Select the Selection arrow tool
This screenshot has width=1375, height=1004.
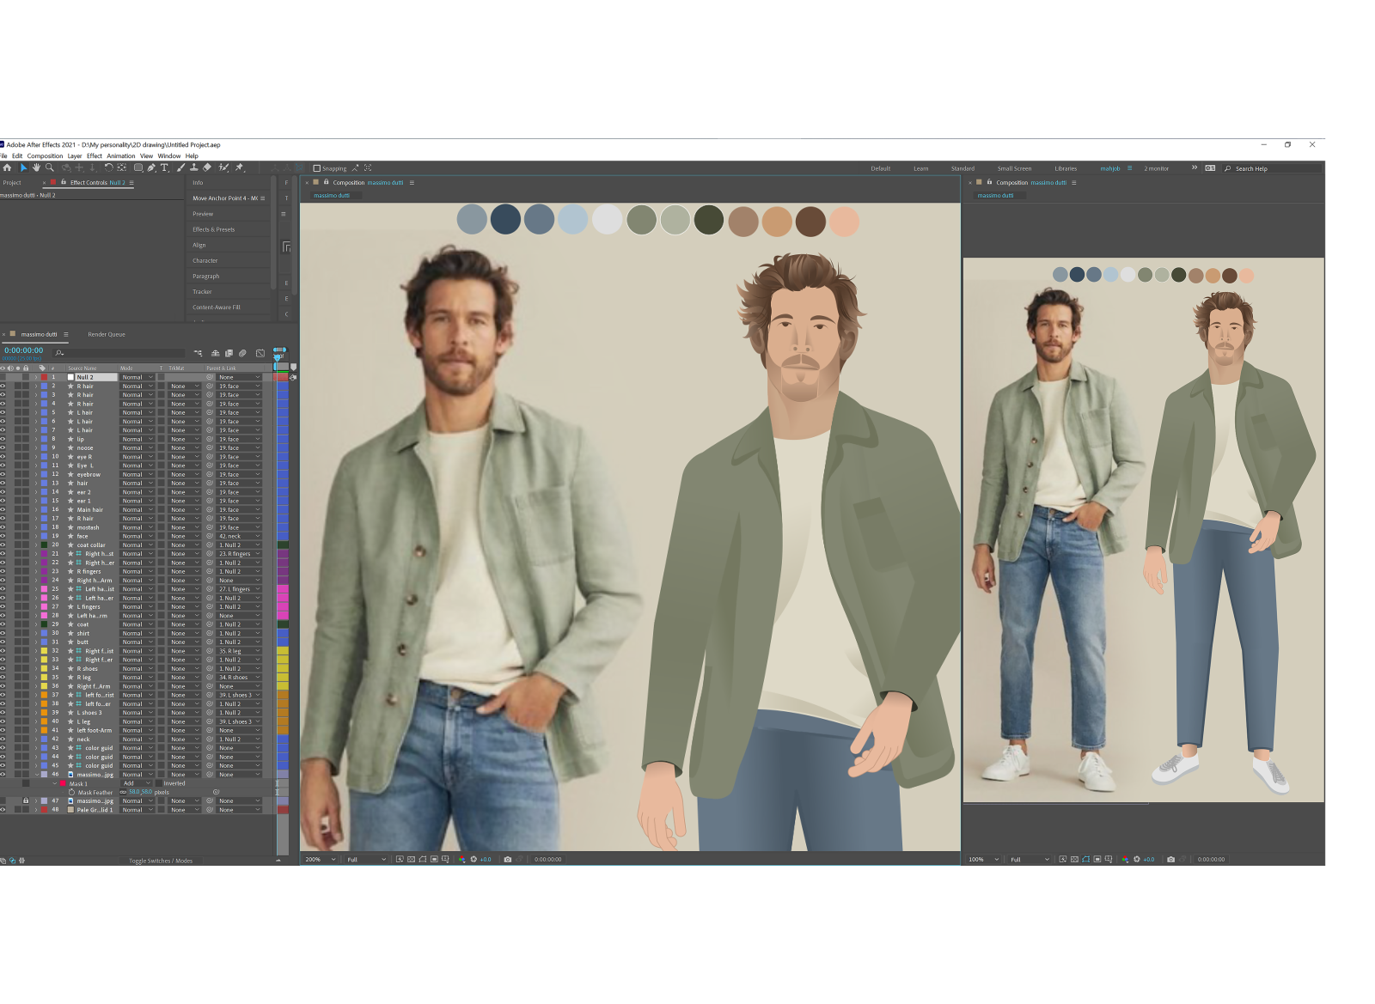[x=23, y=167]
